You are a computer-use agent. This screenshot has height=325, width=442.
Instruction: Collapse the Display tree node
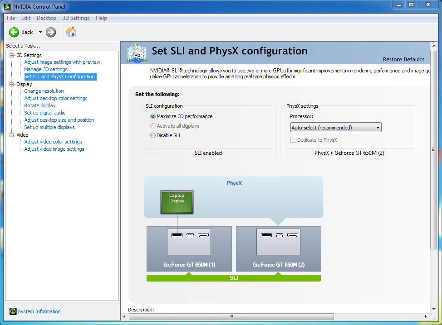click(11, 84)
